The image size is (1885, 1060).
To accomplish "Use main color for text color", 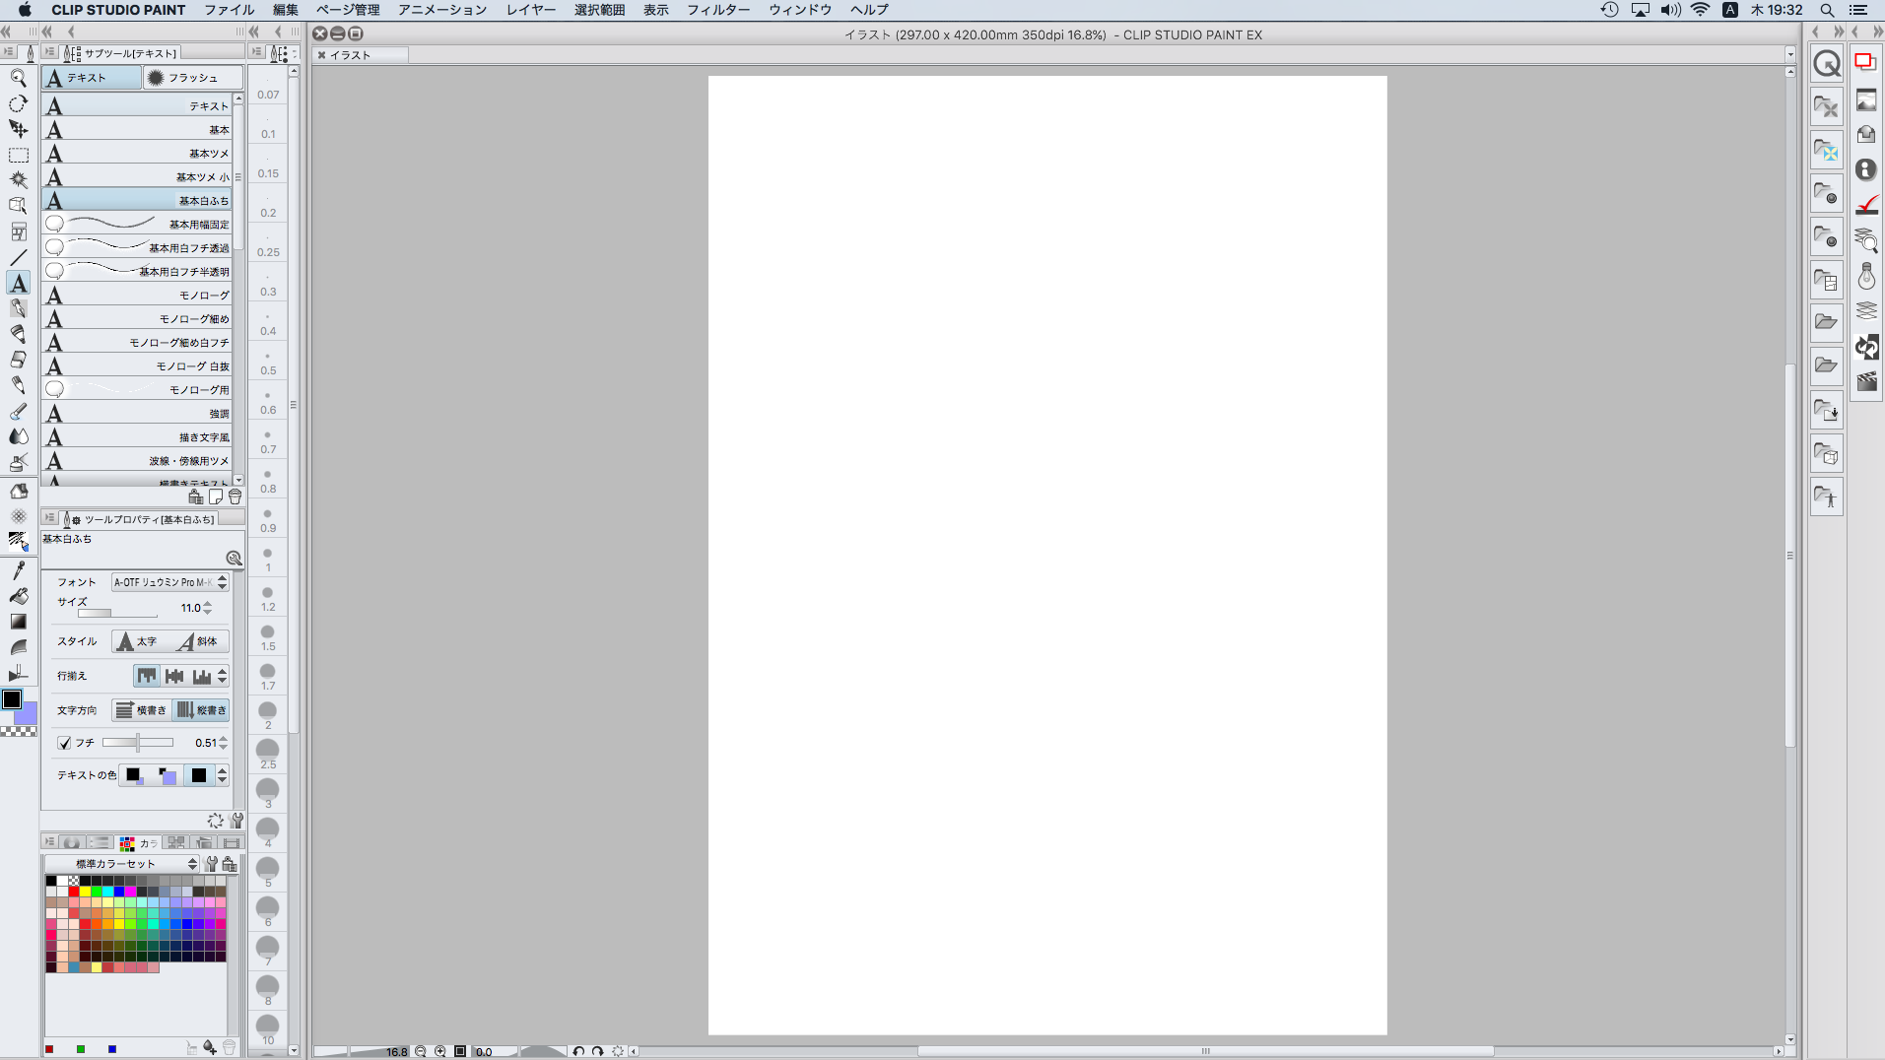I will coord(134,775).
